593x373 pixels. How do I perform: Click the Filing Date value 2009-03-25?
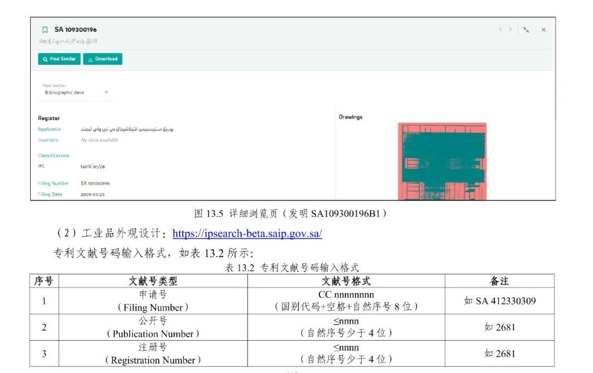pyautogui.click(x=93, y=195)
